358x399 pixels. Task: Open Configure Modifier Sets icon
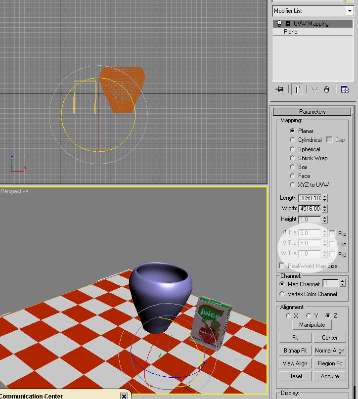[345, 89]
